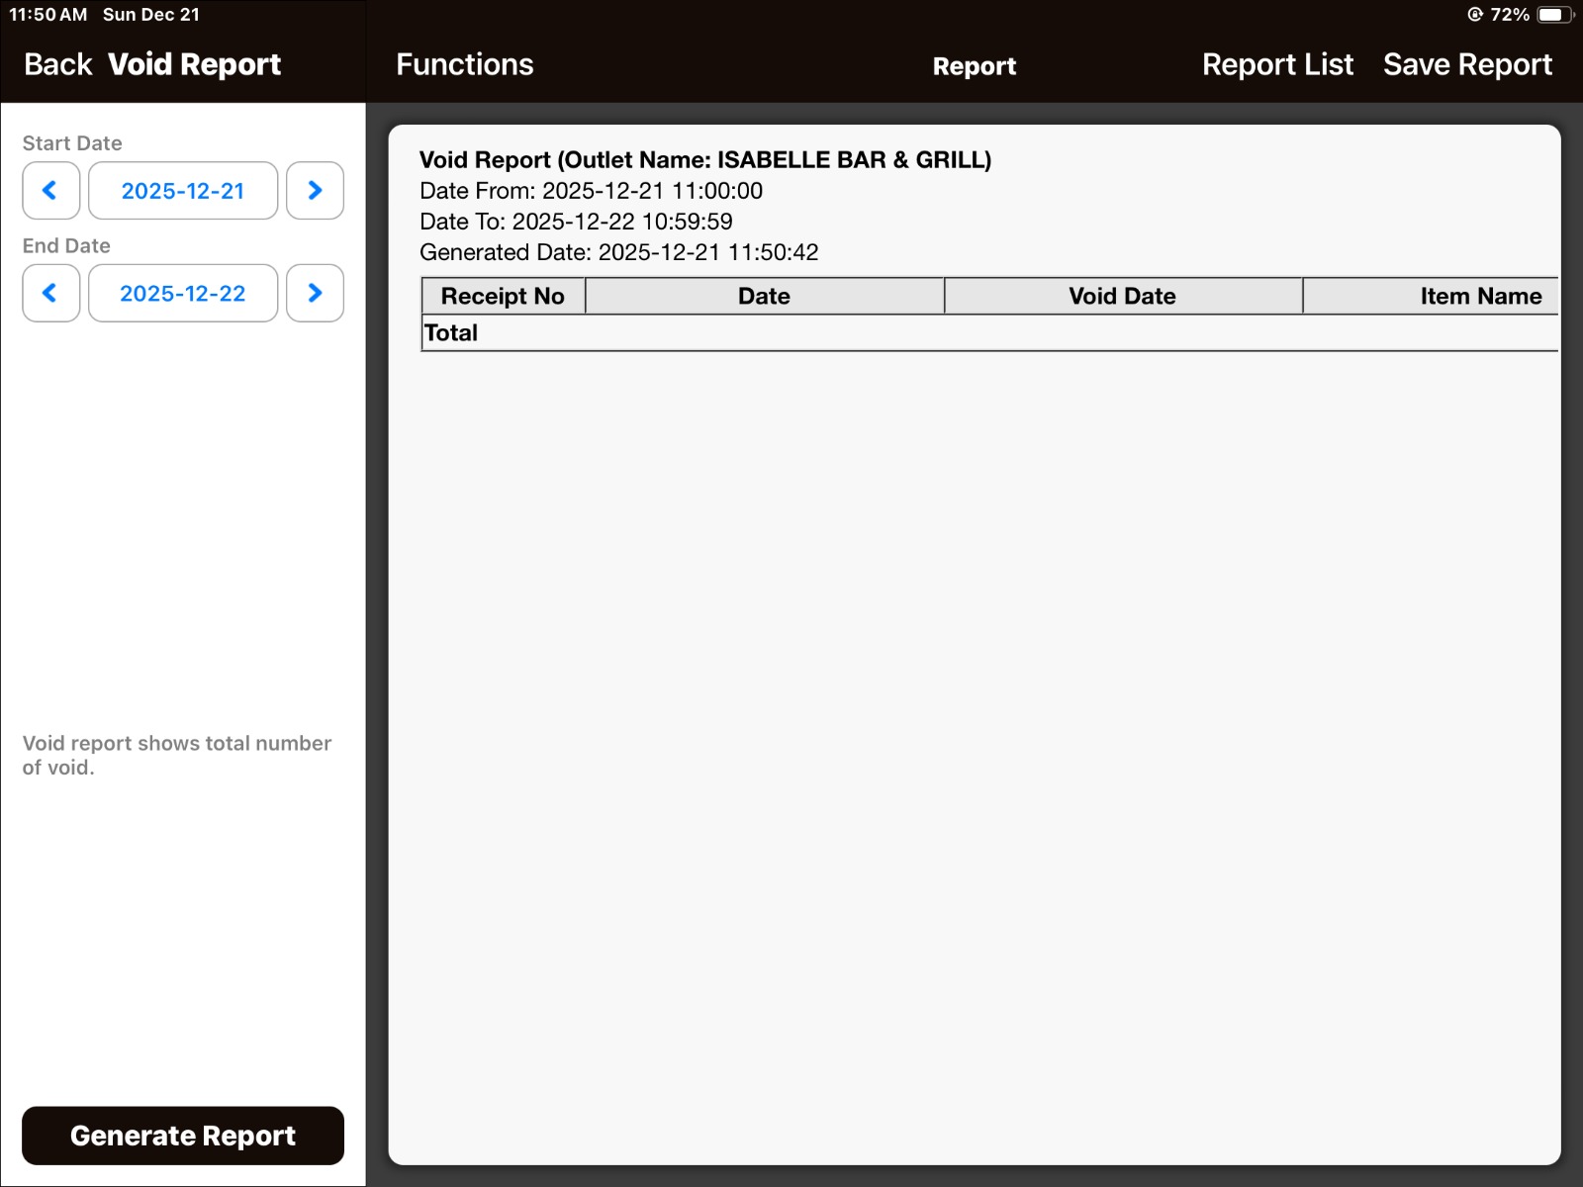Click the Void Date column header
This screenshot has height=1187, width=1583.
tap(1122, 296)
